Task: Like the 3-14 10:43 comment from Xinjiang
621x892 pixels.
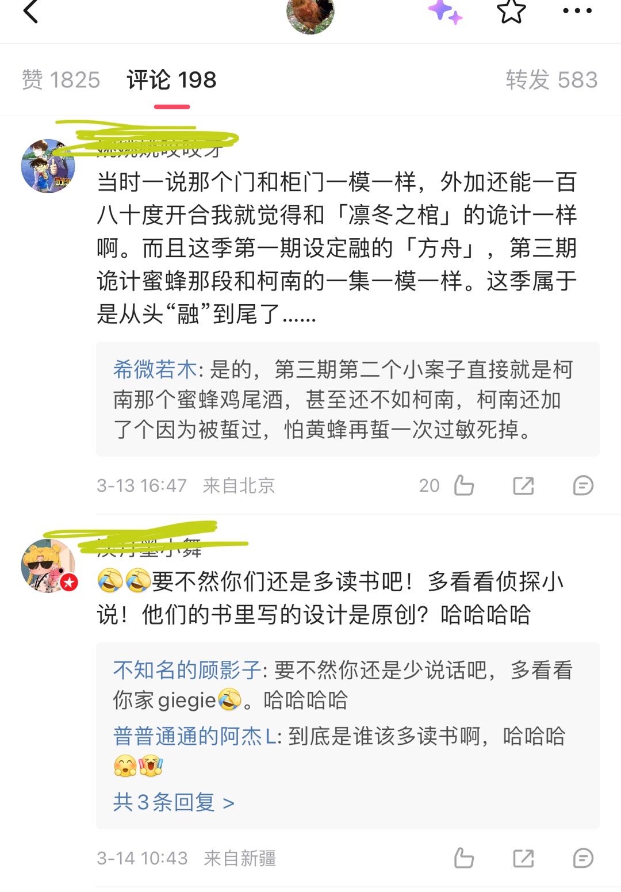Action: pos(463,858)
